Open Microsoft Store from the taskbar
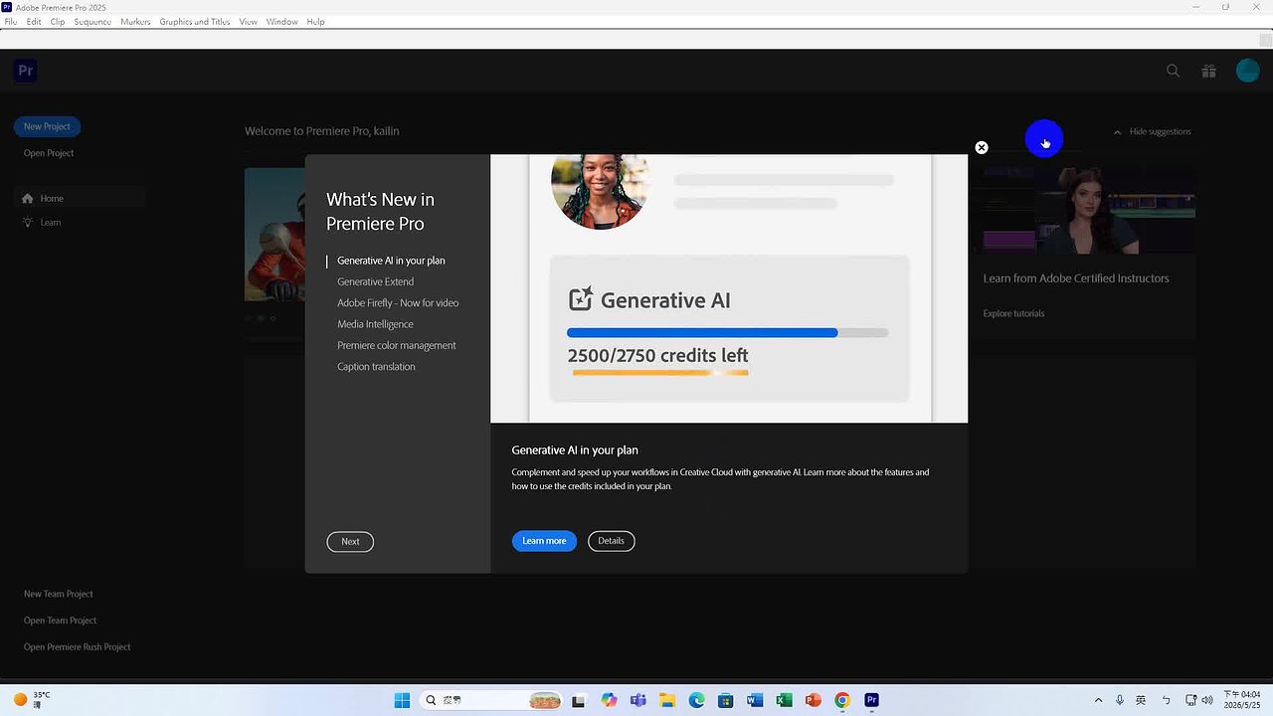 (725, 700)
